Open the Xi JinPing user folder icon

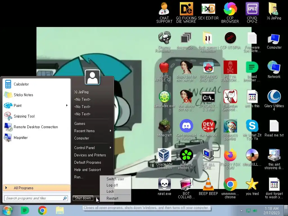(x=274, y=11)
